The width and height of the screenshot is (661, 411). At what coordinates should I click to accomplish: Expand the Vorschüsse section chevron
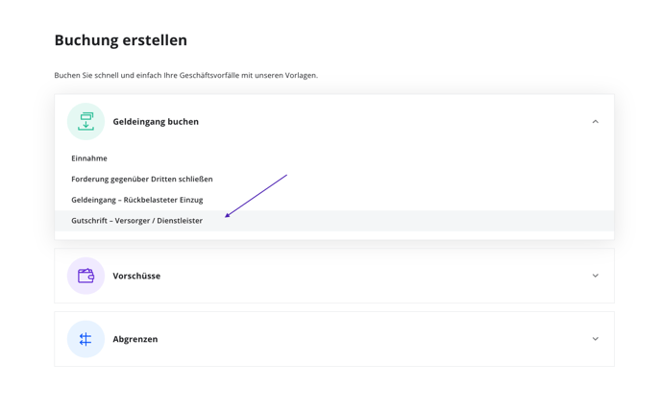(596, 276)
